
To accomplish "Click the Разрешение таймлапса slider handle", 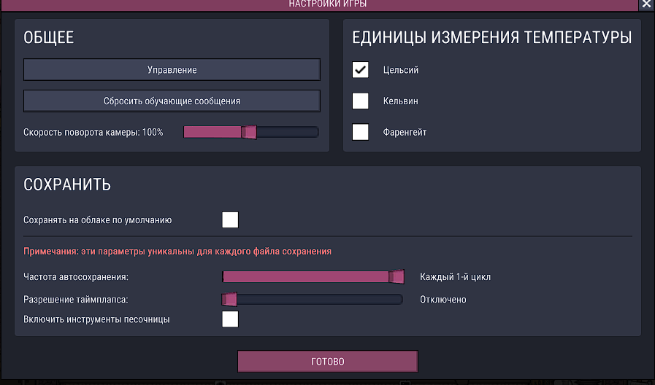I will [229, 299].
